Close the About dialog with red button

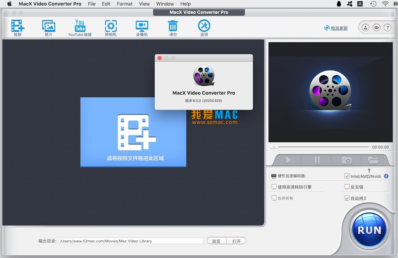click(x=160, y=58)
